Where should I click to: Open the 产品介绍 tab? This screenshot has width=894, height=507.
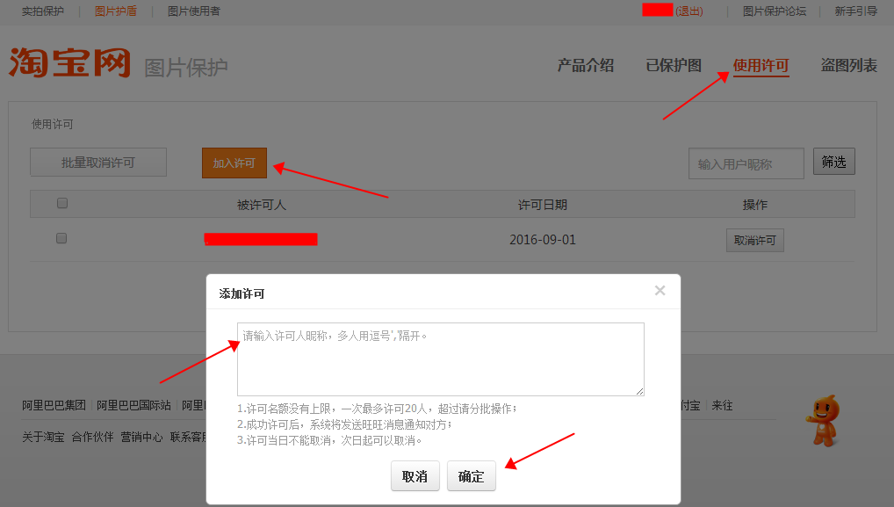587,65
